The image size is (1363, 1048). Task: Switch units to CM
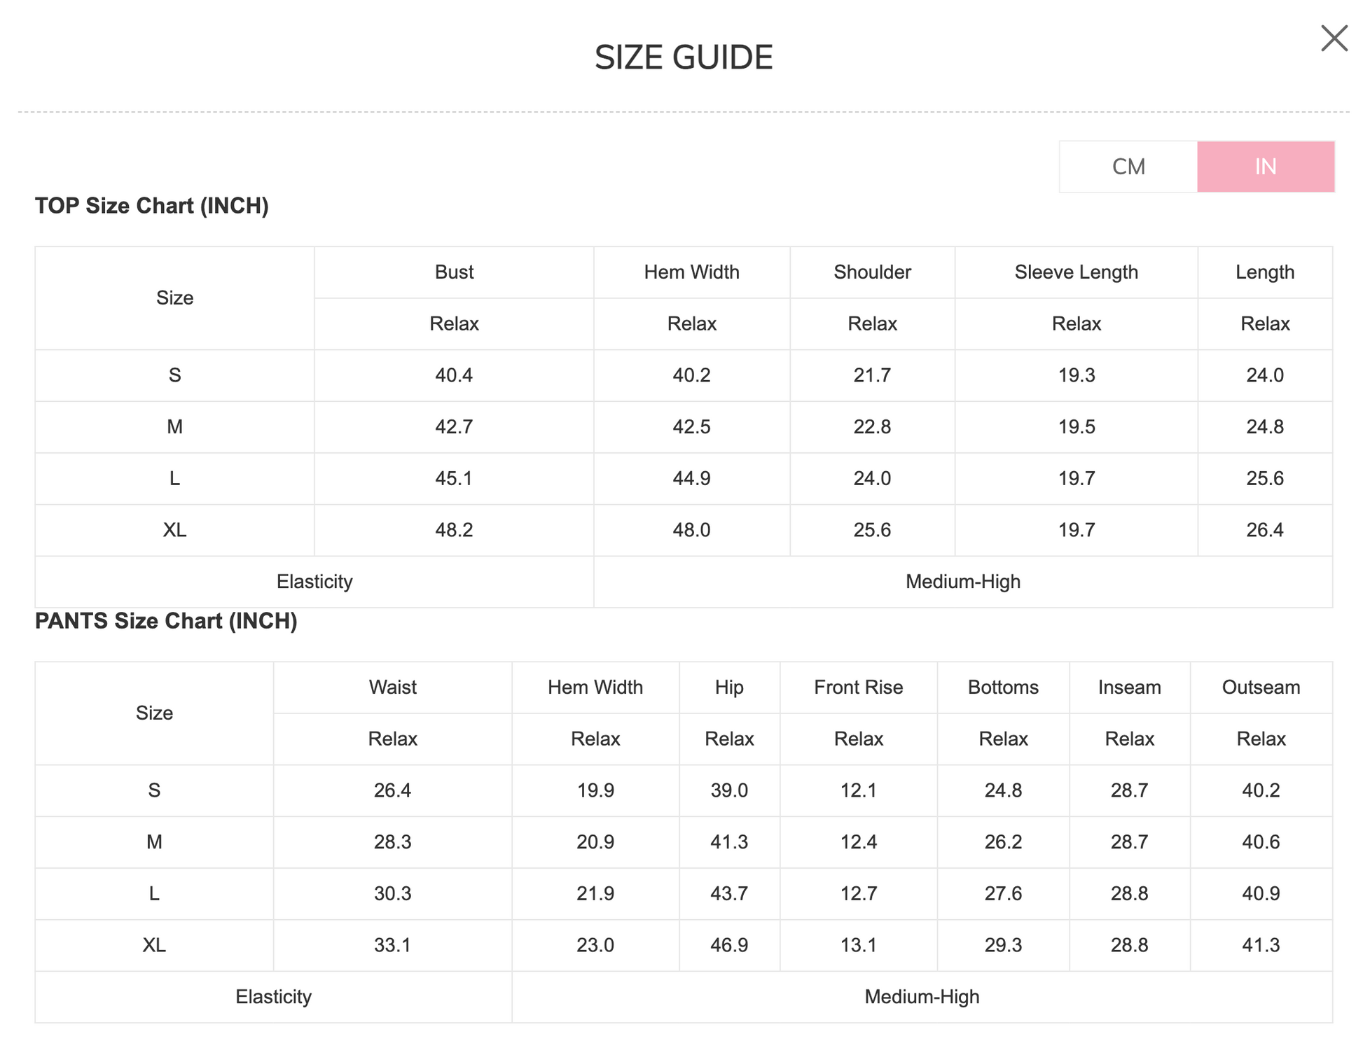[1128, 167]
